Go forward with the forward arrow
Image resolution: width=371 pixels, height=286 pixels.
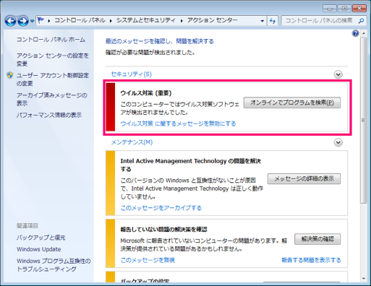pos(23,21)
